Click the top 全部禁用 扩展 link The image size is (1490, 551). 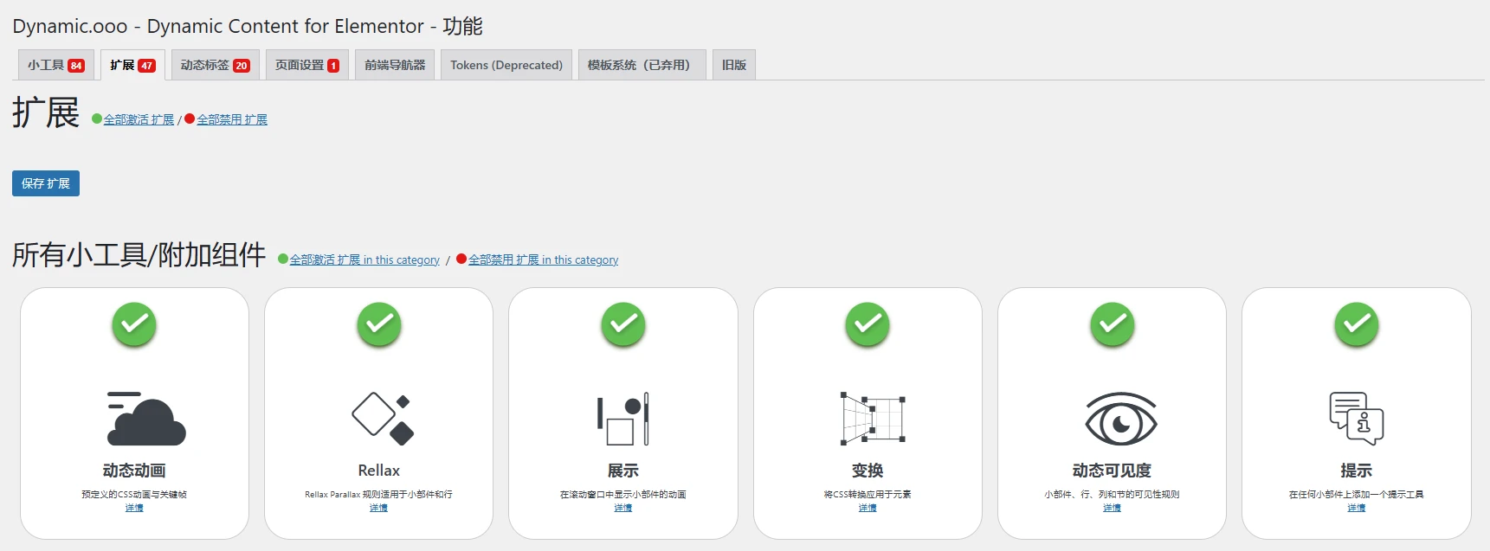tap(232, 119)
